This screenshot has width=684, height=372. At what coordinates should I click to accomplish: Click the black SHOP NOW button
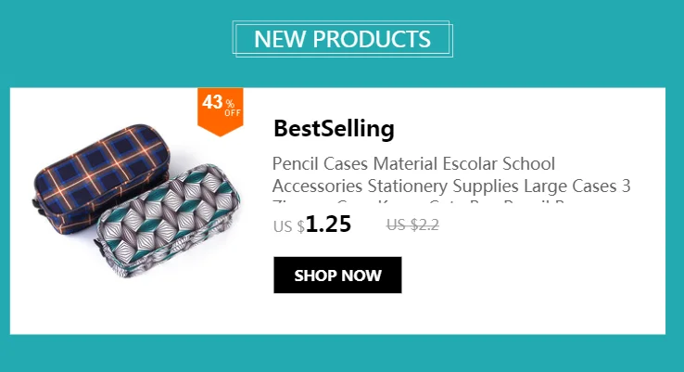(337, 276)
